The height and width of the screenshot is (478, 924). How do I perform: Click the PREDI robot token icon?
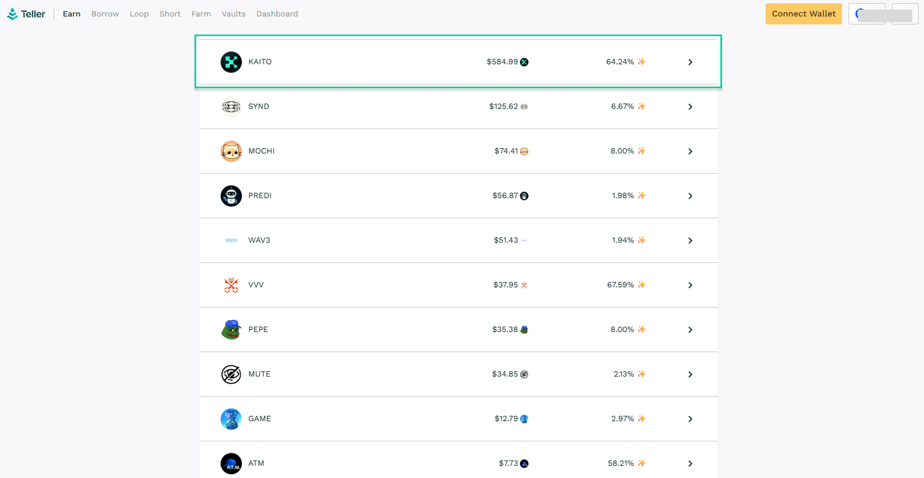pyautogui.click(x=231, y=196)
